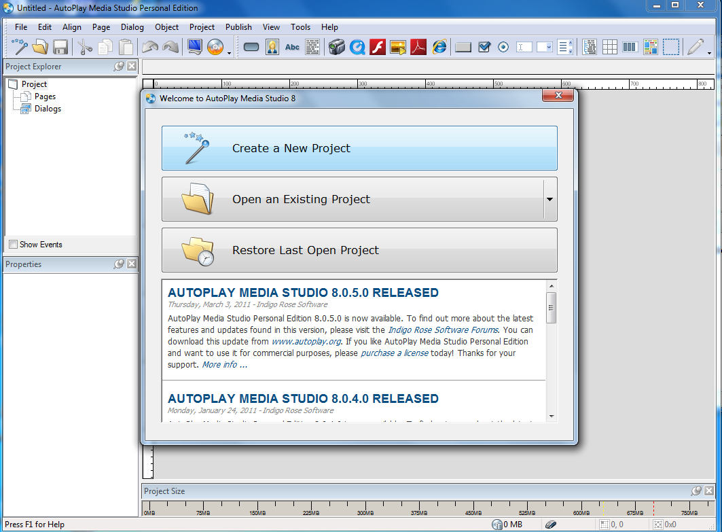Insert a ComboBox object from toolbar
722x532 pixels.
[544, 47]
